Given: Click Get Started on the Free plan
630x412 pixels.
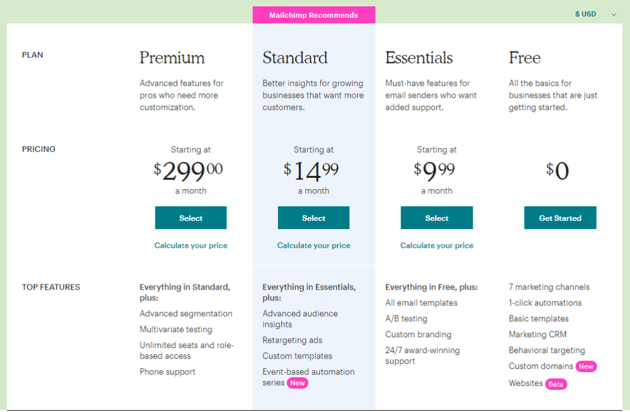Looking at the screenshot, I should click(x=560, y=217).
